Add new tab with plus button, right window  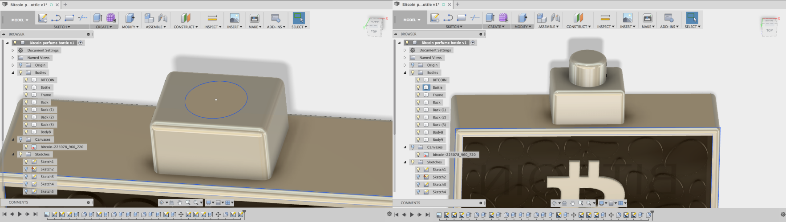[x=458, y=4]
